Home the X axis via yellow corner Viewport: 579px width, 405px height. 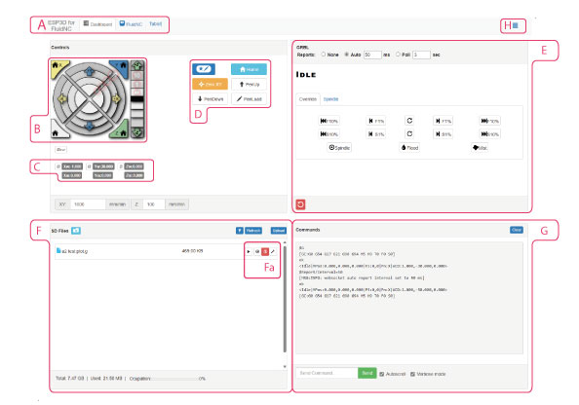pyautogui.click(x=58, y=67)
